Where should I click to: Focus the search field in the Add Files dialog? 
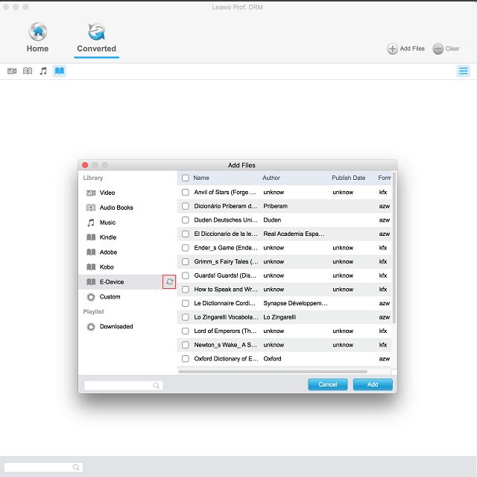(123, 385)
